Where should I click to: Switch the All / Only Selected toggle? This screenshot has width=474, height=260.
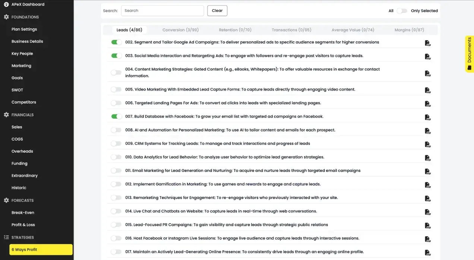pos(402,11)
